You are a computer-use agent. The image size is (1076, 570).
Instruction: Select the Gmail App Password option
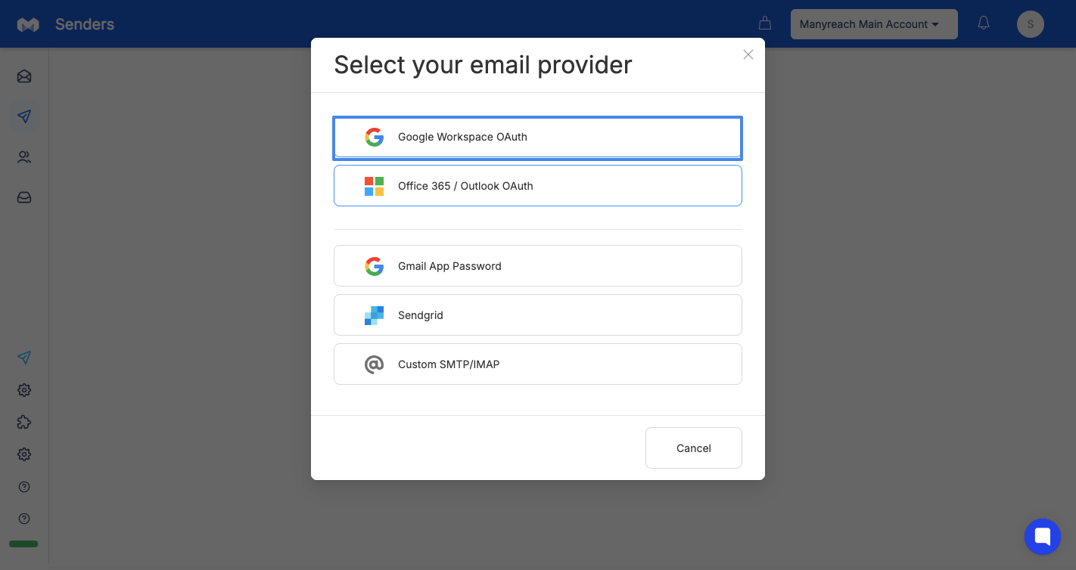click(538, 266)
